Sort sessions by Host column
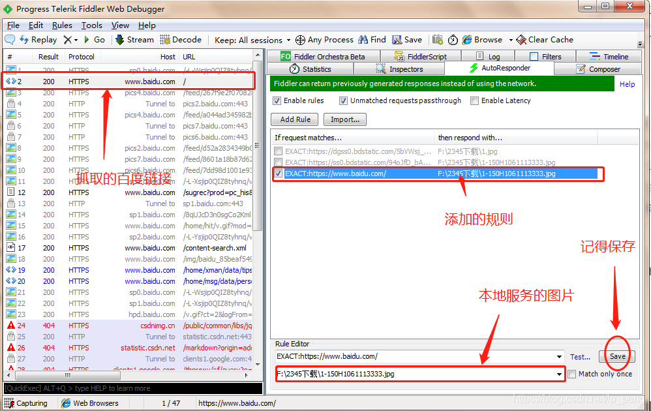Screen dimensions: 651x411 140,57
